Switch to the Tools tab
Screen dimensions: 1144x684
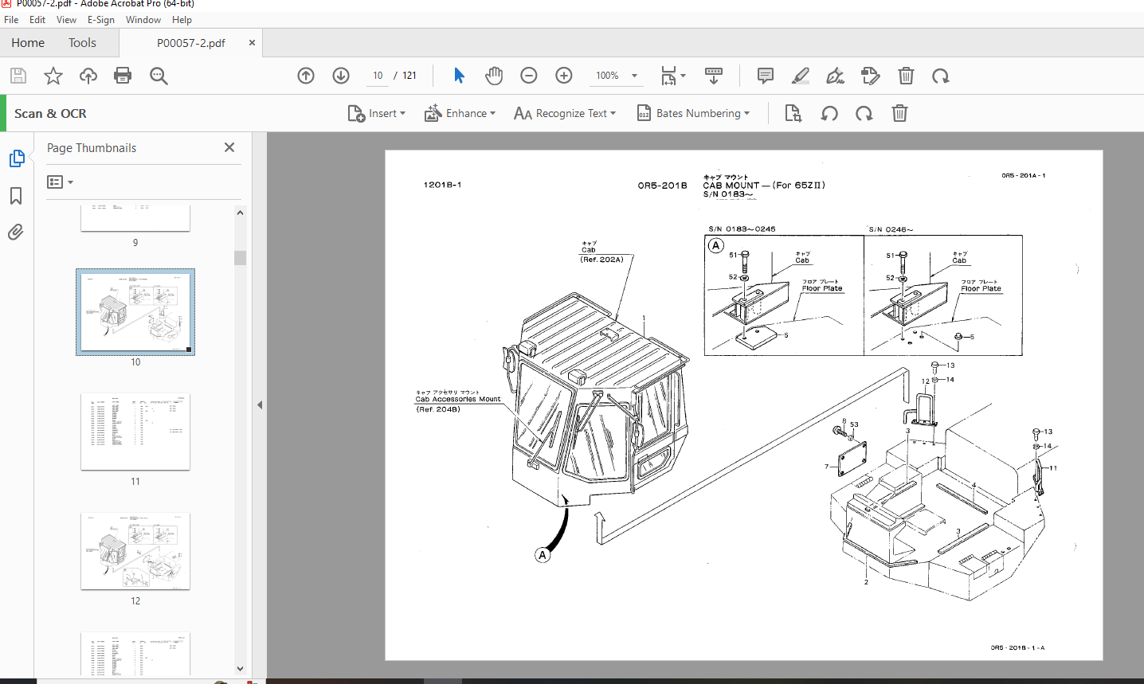tap(82, 43)
